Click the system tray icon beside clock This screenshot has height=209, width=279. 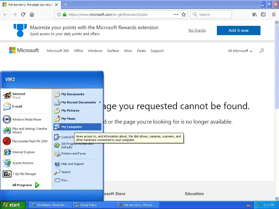[259, 205]
